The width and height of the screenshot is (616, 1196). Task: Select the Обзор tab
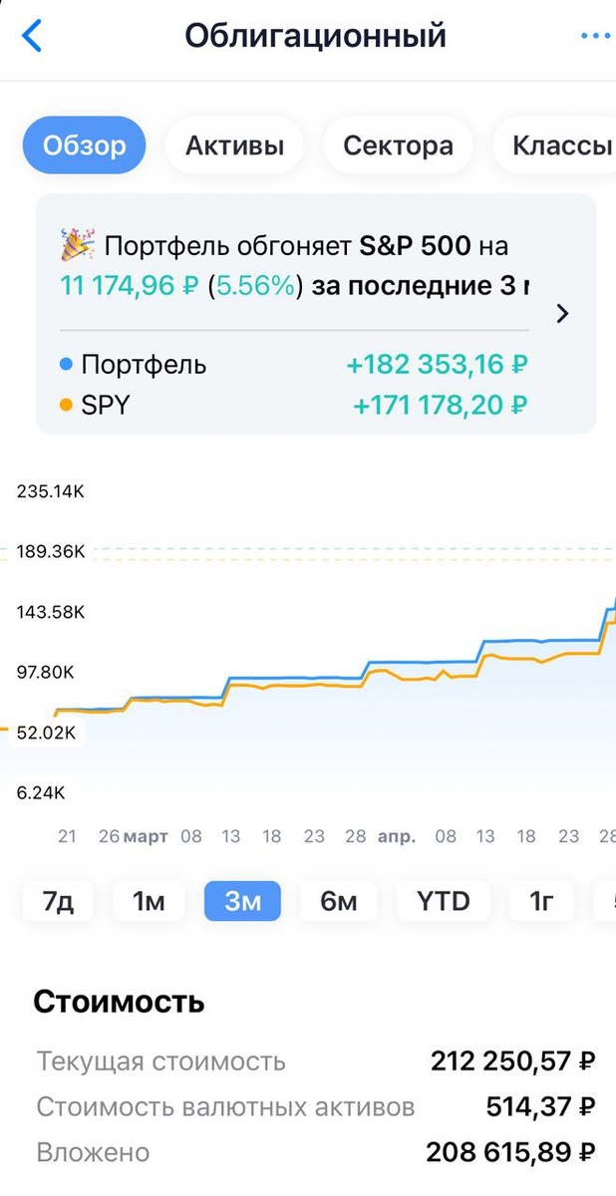(x=84, y=147)
